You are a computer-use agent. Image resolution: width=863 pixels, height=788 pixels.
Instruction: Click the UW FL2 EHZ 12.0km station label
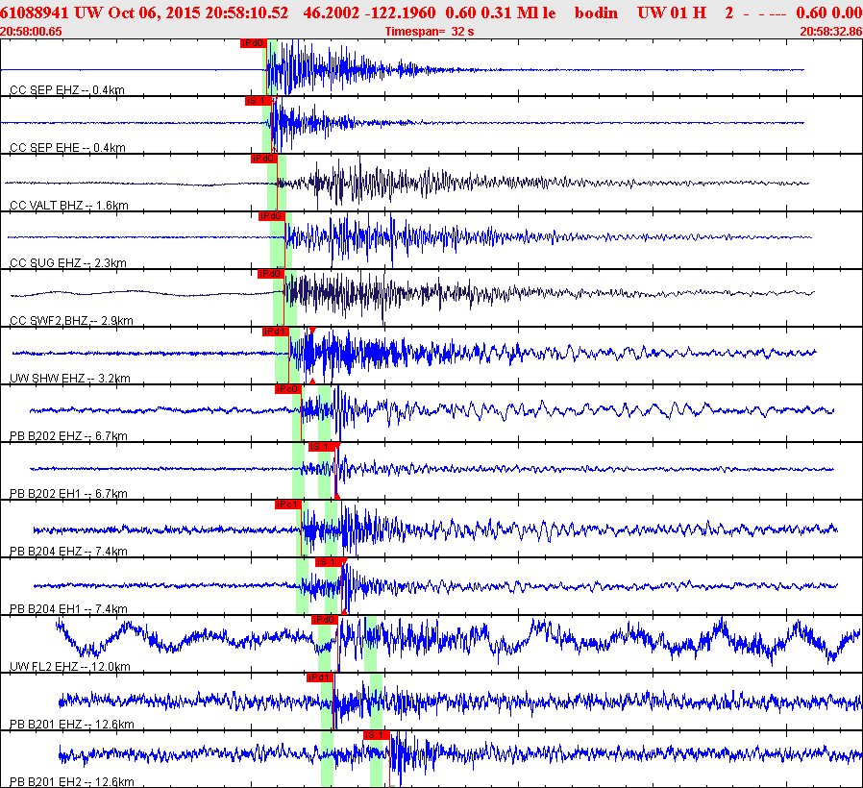click(69, 667)
